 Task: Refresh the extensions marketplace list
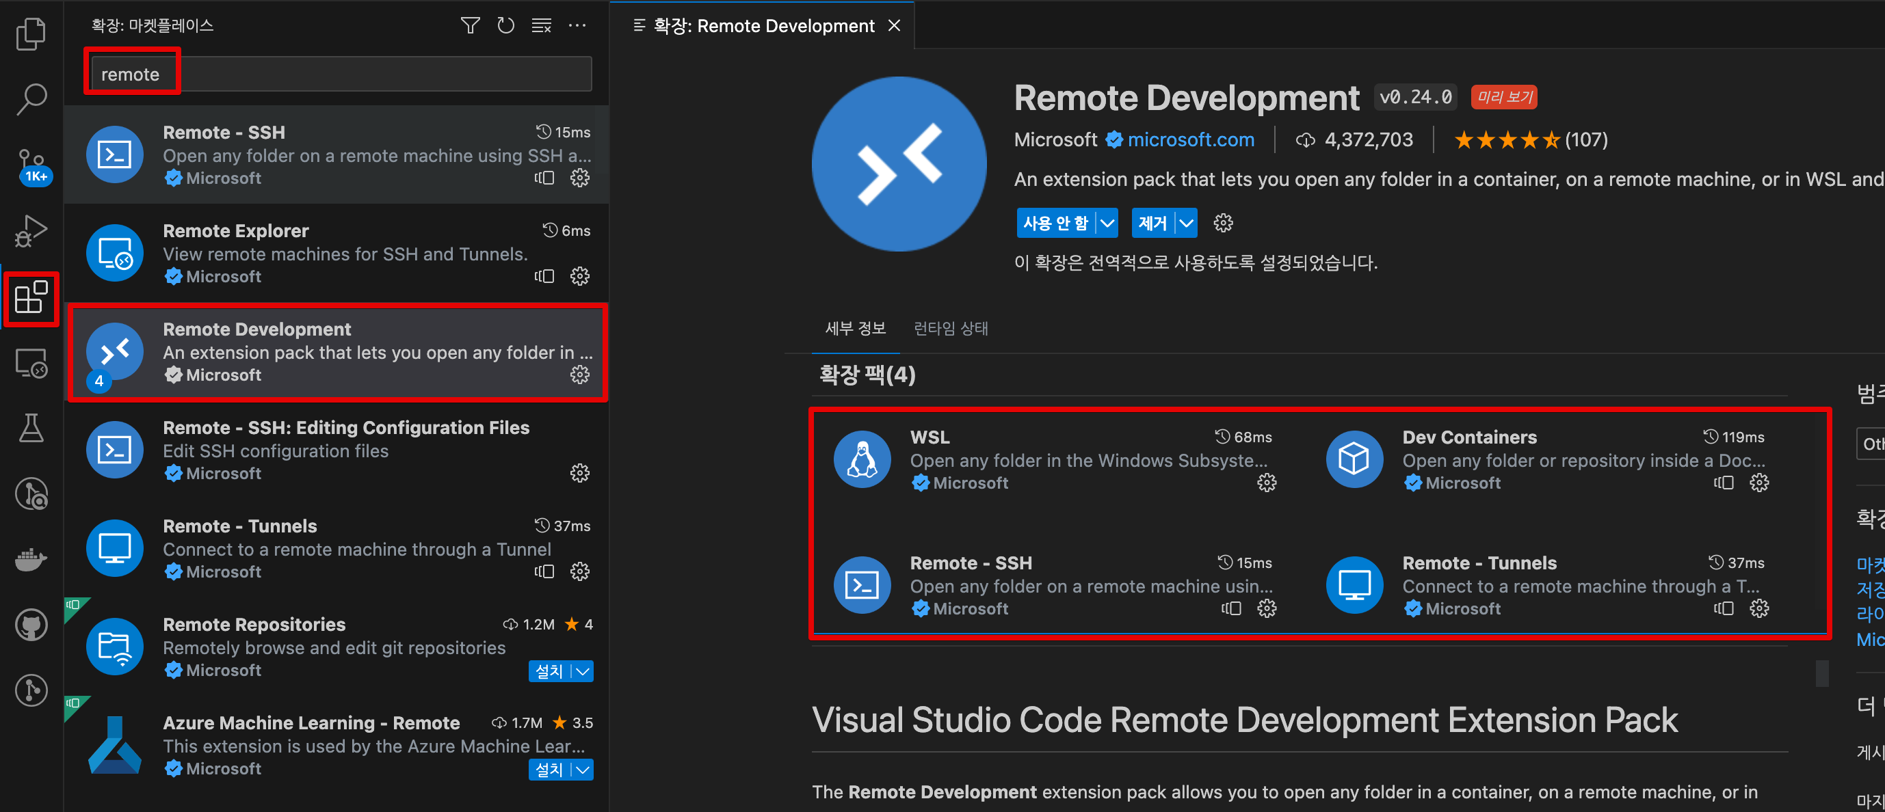click(505, 25)
